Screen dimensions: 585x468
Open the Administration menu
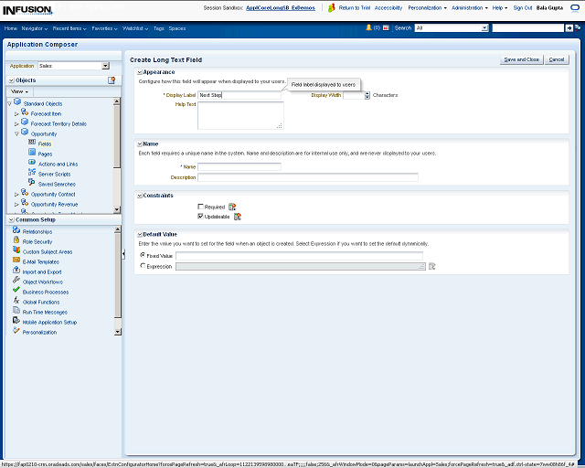(468, 7)
